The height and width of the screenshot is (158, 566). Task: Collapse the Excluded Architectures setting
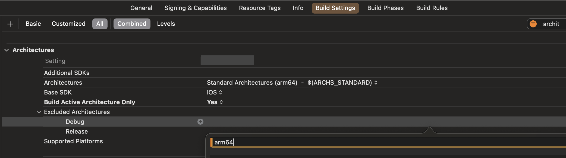(x=39, y=112)
